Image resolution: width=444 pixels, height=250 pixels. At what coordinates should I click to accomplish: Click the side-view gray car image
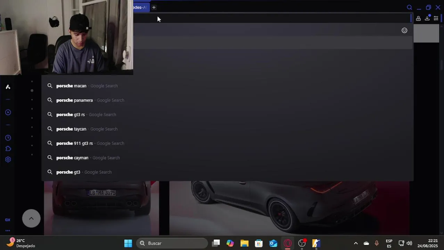click(289, 208)
